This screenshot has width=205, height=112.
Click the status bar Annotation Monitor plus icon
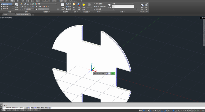point(190,110)
